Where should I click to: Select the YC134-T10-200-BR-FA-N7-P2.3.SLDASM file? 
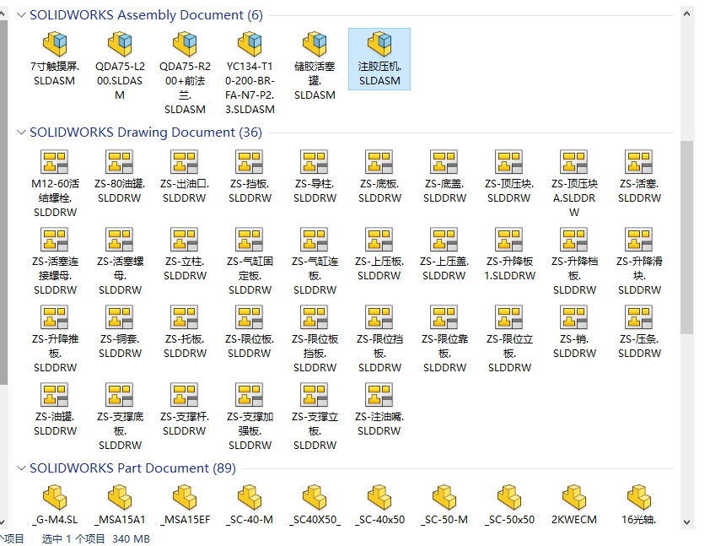pos(250,45)
